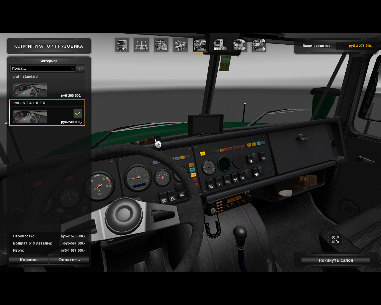Open the interior accessories category

click(259, 45)
